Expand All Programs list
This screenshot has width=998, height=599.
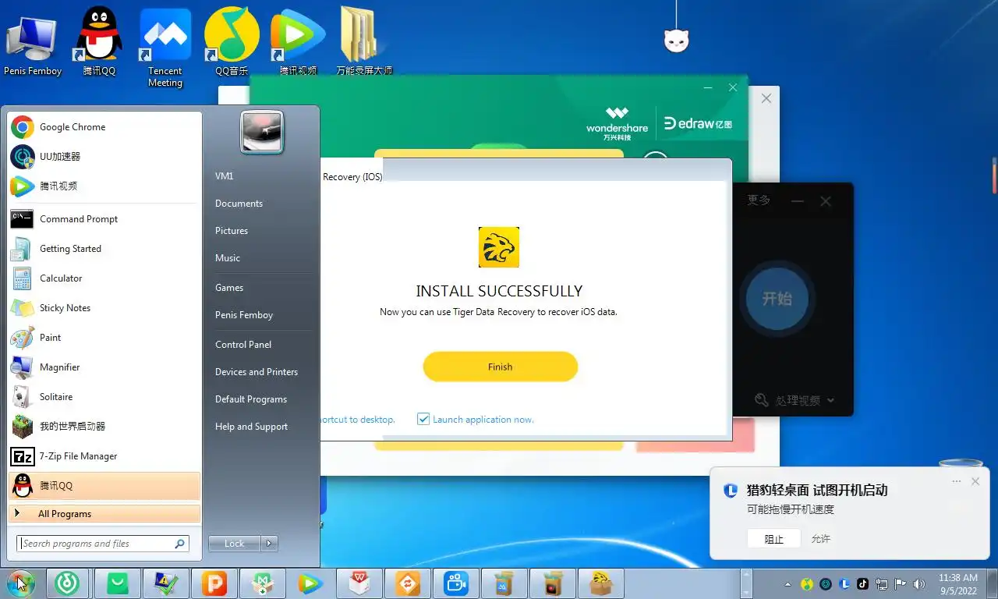104,514
